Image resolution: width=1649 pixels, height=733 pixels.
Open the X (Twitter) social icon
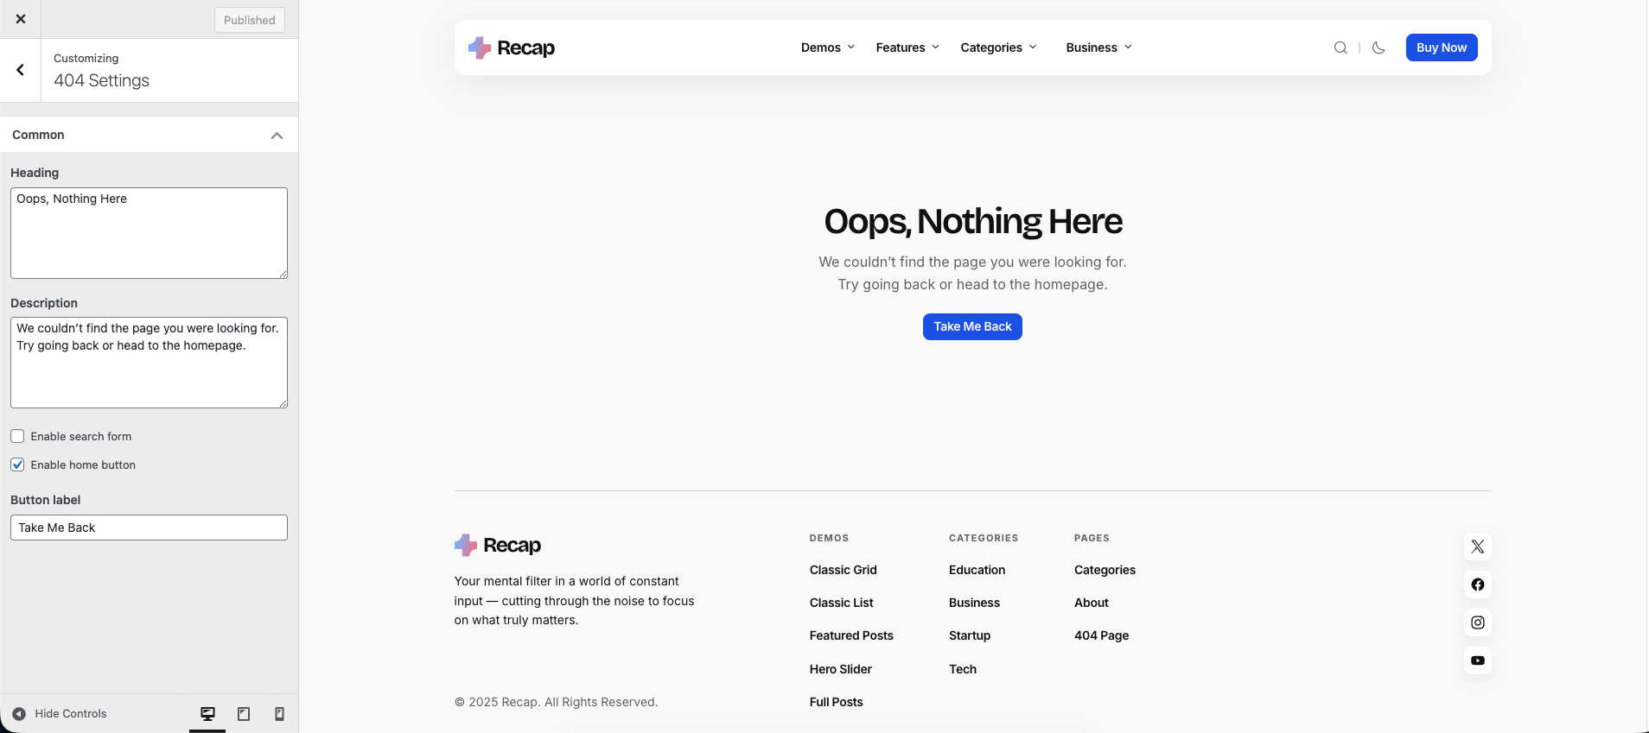(x=1477, y=547)
